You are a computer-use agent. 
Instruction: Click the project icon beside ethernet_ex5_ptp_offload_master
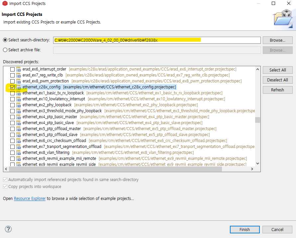[19, 129]
